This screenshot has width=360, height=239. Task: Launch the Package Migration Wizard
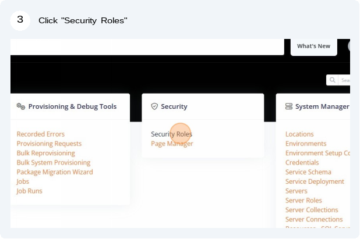point(55,172)
